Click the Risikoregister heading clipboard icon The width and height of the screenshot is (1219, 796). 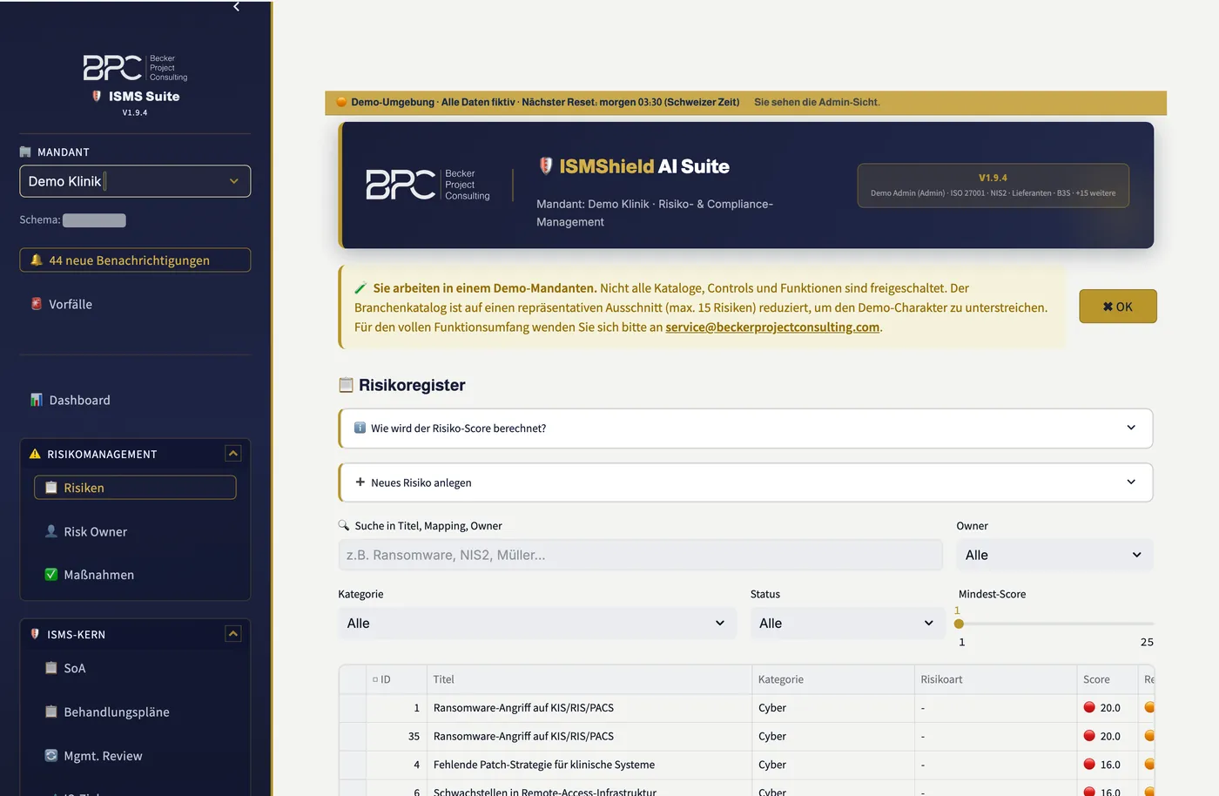[x=346, y=385]
